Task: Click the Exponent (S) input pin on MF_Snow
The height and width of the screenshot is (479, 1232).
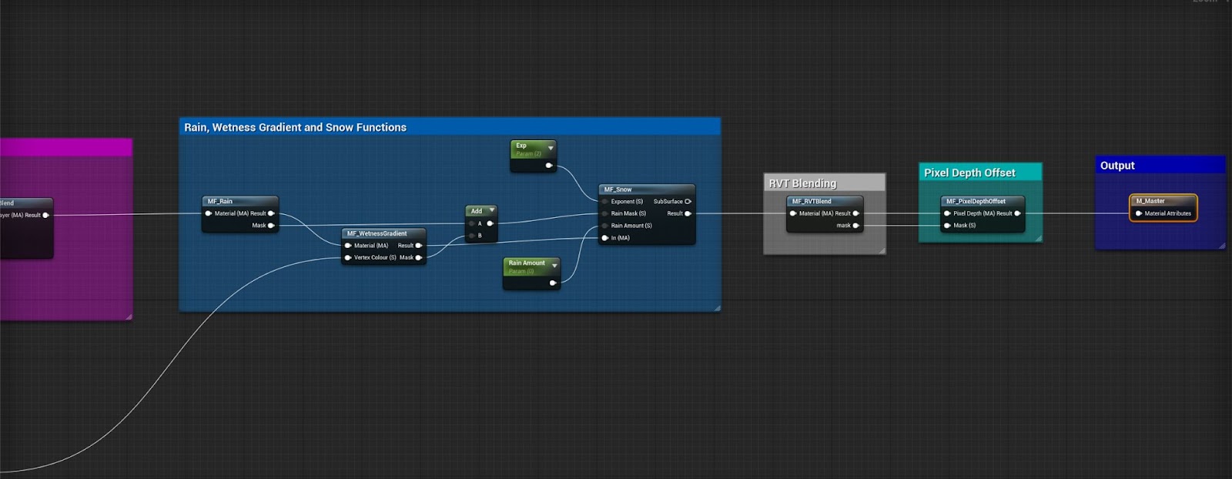Action: tap(605, 202)
